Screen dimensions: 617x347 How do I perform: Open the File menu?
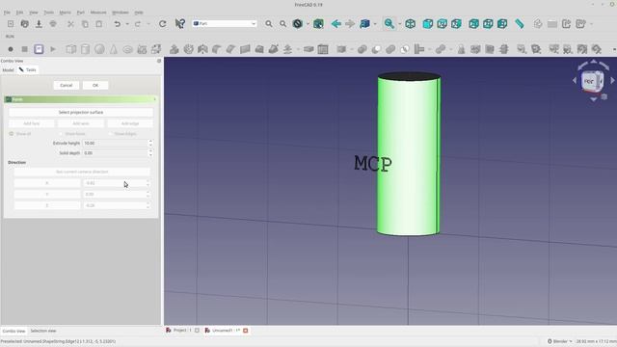click(7, 13)
